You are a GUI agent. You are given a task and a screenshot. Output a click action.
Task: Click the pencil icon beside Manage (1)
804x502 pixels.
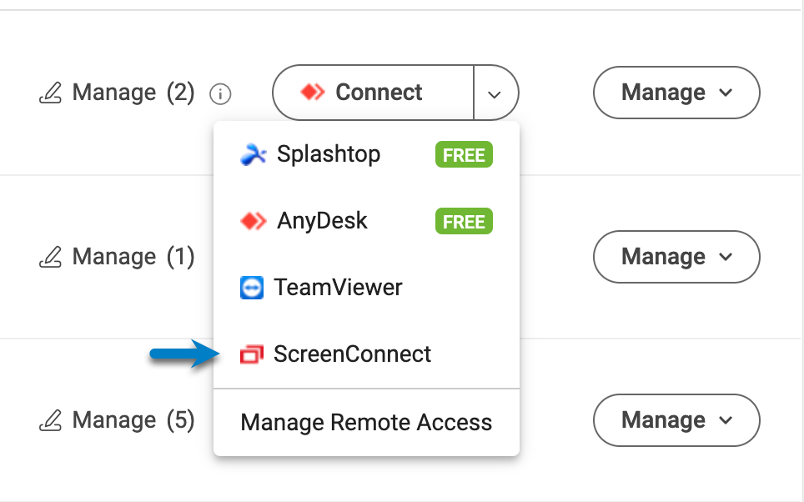tap(50, 257)
